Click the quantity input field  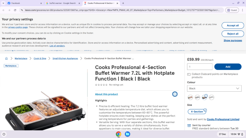pos(200,67)
